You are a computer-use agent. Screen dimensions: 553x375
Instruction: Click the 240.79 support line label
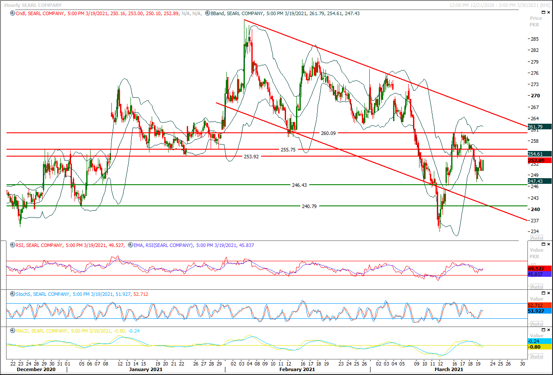tap(309, 206)
